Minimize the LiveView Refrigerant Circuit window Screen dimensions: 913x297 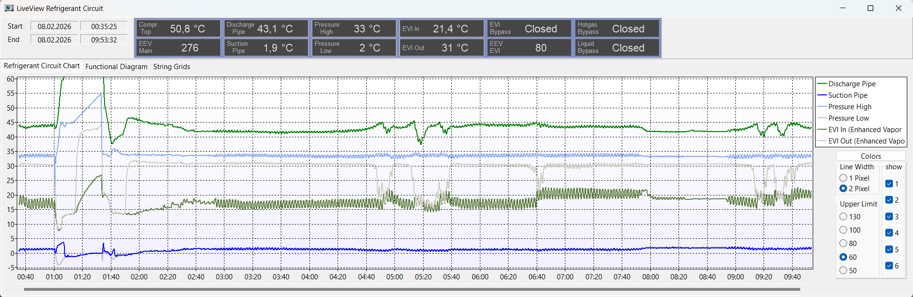[842, 8]
